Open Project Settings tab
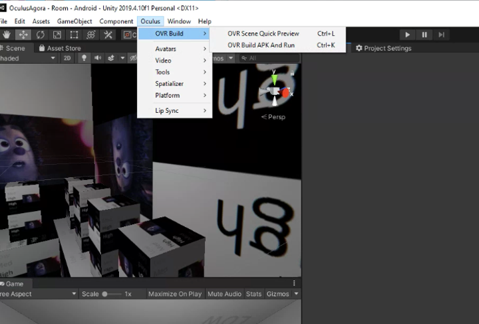 coord(384,48)
